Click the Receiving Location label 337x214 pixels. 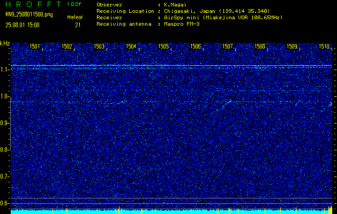pos(125,11)
